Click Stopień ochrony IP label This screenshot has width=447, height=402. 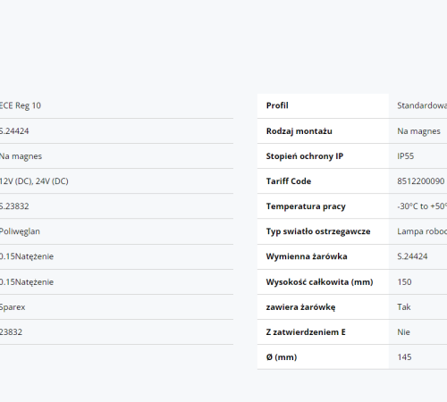[305, 156]
